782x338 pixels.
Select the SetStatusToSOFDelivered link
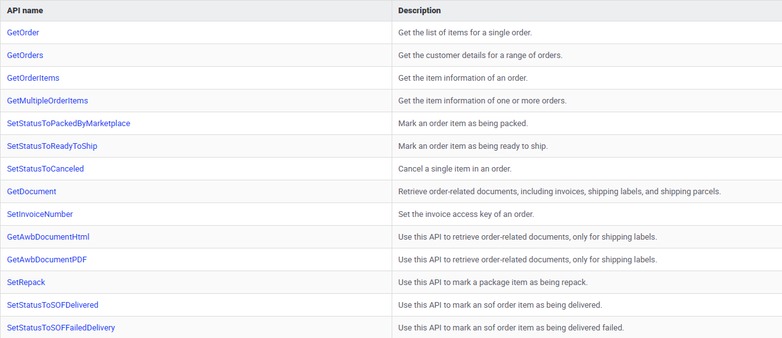point(52,305)
